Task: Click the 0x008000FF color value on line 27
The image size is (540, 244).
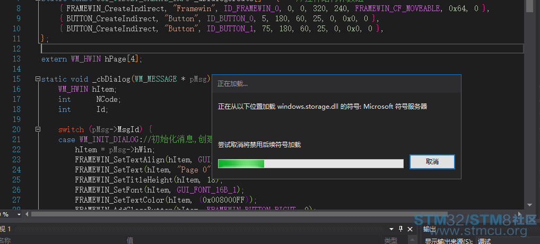Action: pos(223,200)
